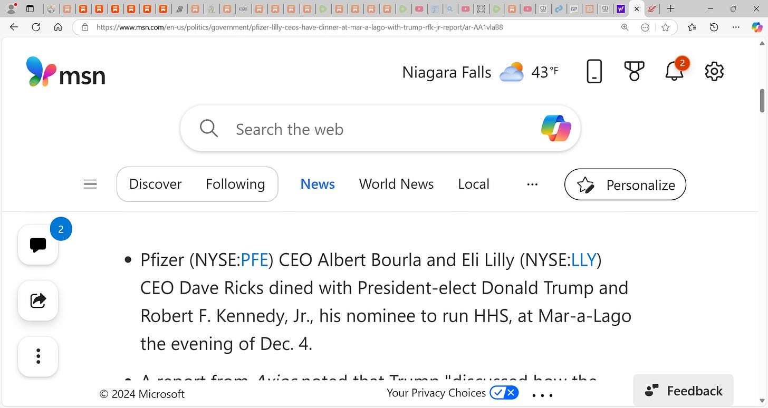Switch to the Yahoo tab
This screenshot has height=408, width=768.
pyautogui.click(x=621, y=9)
